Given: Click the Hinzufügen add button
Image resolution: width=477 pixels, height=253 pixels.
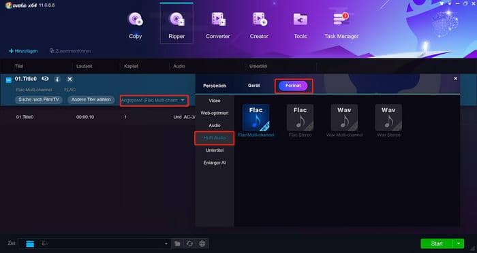Looking at the screenshot, I should pyautogui.click(x=23, y=51).
